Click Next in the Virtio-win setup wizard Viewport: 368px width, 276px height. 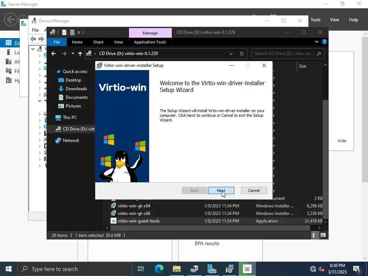[221, 190]
